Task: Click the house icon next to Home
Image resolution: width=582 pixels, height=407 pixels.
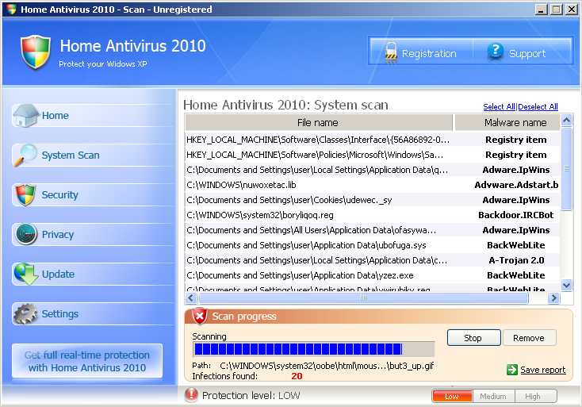Action: pos(25,116)
